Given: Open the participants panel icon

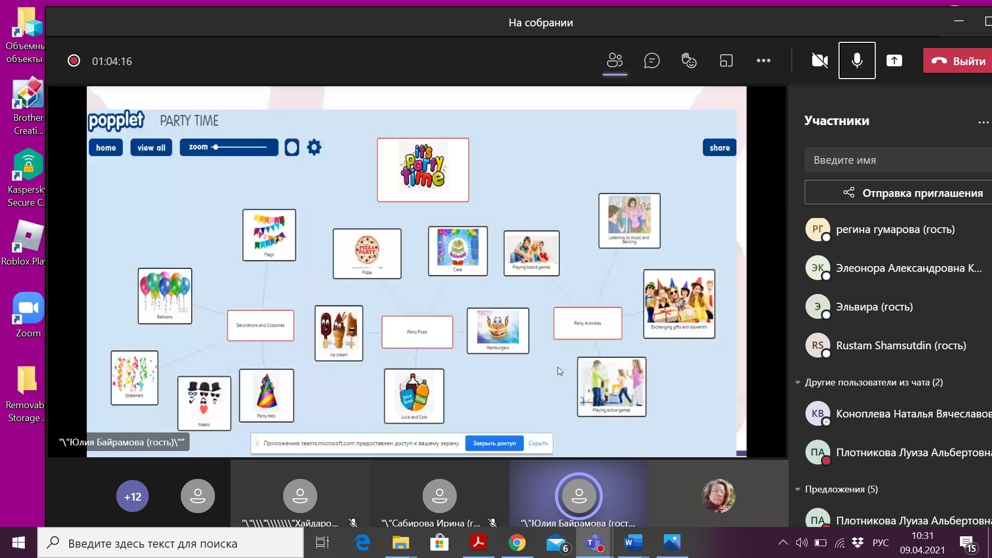Looking at the screenshot, I should point(614,61).
